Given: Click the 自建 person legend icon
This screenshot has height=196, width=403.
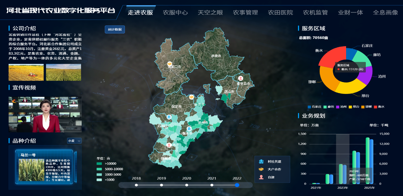Looking at the screenshot, I should tap(261, 177).
